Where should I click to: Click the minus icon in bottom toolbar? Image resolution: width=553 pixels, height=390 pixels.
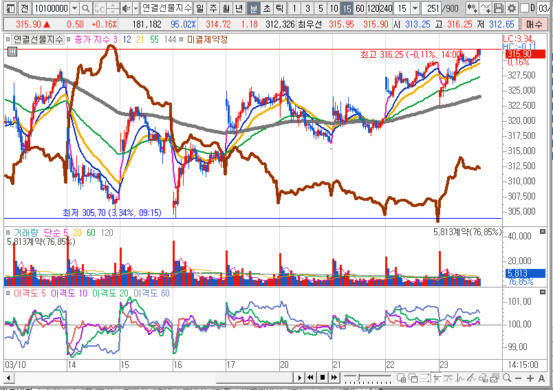[x=518, y=378]
